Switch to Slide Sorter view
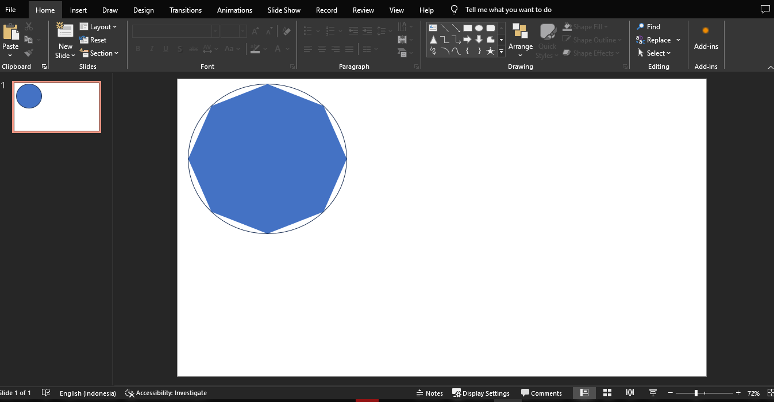The image size is (774, 402). point(607,393)
